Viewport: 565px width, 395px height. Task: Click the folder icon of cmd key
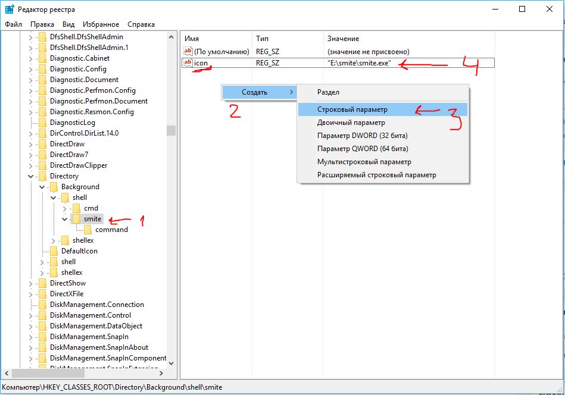coord(76,208)
